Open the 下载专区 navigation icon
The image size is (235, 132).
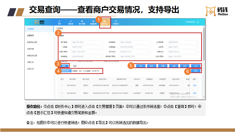point(116,22)
